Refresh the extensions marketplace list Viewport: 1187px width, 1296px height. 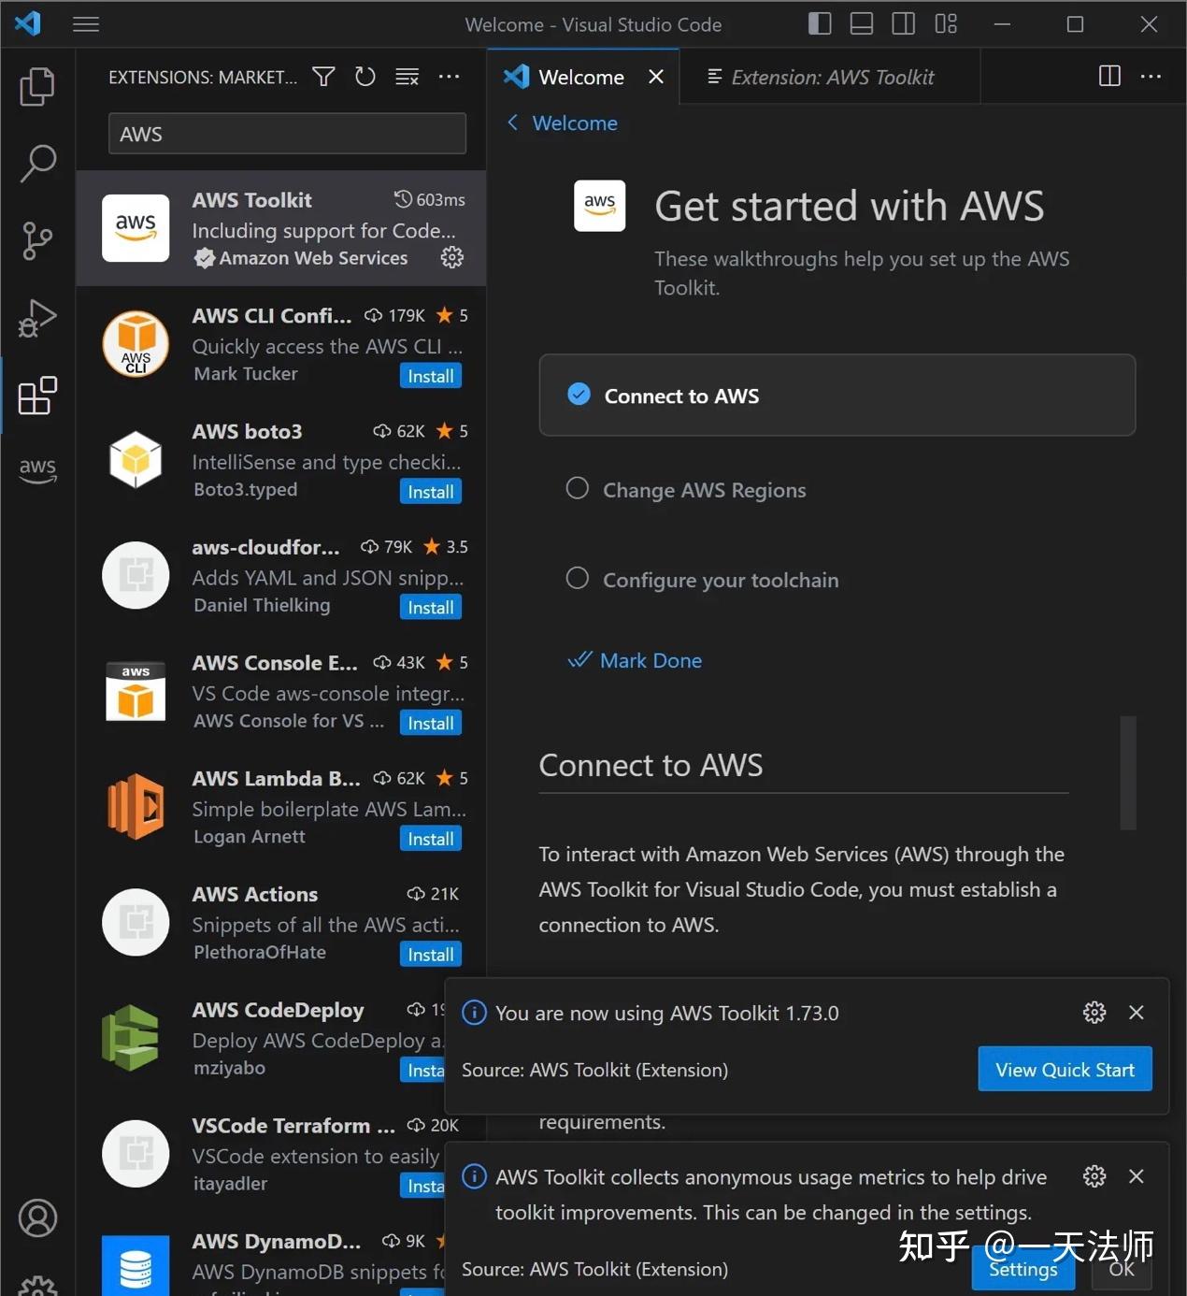(x=365, y=77)
